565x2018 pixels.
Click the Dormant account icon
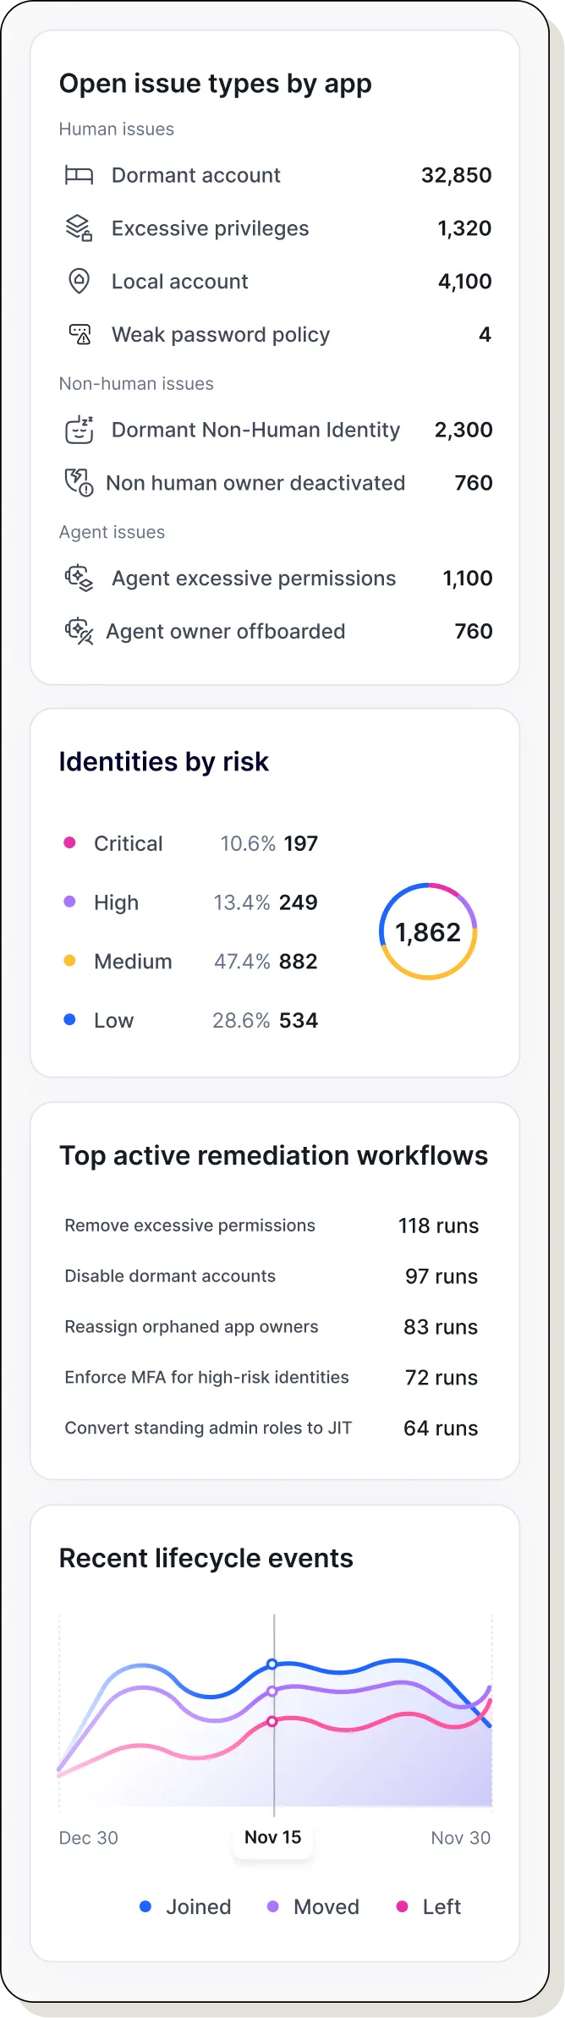click(x=80, y=175)
